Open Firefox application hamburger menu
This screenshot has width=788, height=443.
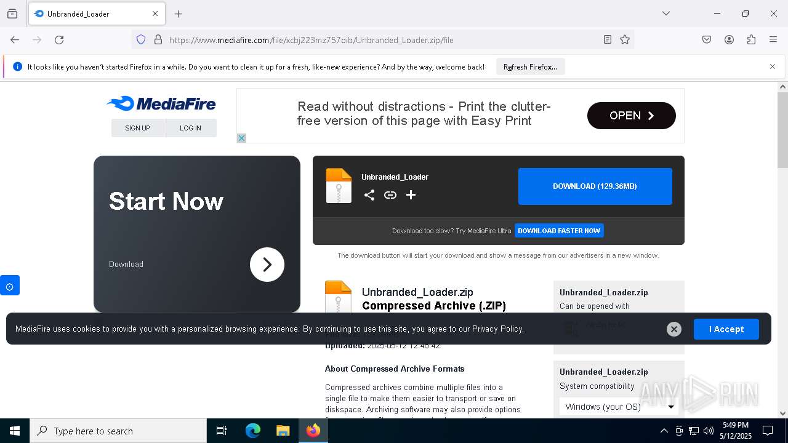point(773,40)
